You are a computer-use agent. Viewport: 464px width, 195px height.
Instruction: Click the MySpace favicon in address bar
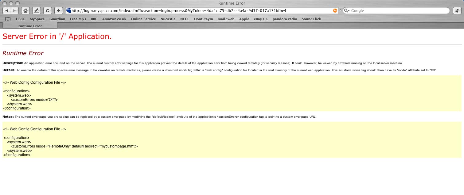coord(68,11)
